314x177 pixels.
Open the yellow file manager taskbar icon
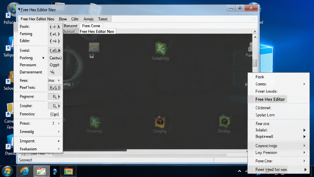tap(68, 171)
